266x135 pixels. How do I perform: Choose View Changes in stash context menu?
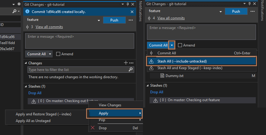pos(116,105)
